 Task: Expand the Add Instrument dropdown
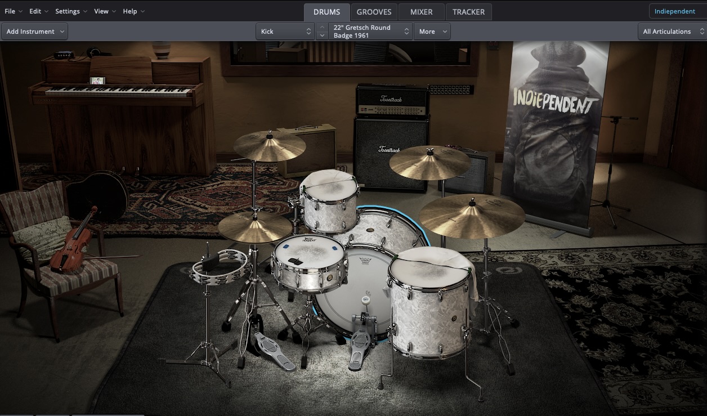(x=34, y=32)
